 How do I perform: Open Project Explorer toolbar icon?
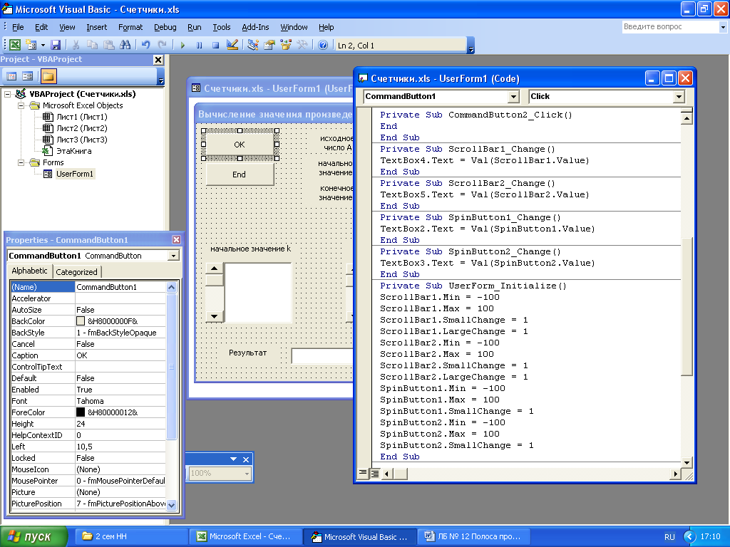[x=253, y=45]
